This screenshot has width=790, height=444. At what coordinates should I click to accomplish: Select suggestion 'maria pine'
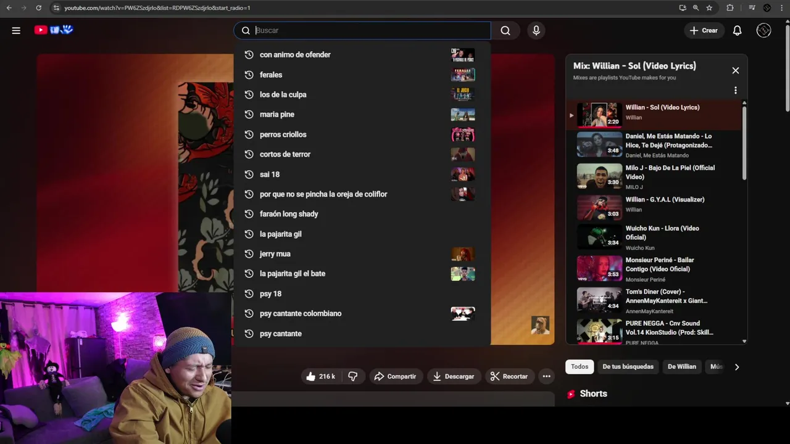[x=362, y=114]
